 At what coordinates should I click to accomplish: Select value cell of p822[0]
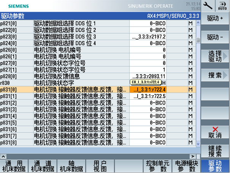[148, 30]
